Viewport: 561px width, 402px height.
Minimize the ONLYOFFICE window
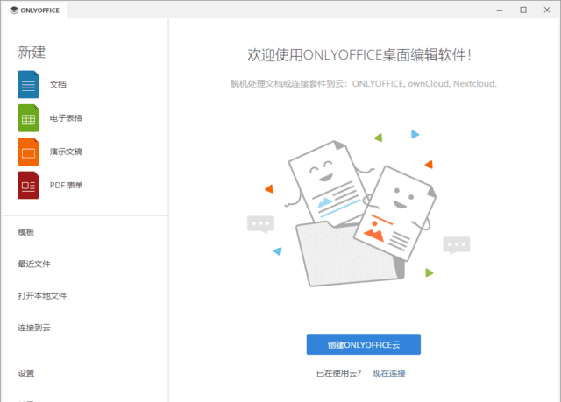point(500,10)
